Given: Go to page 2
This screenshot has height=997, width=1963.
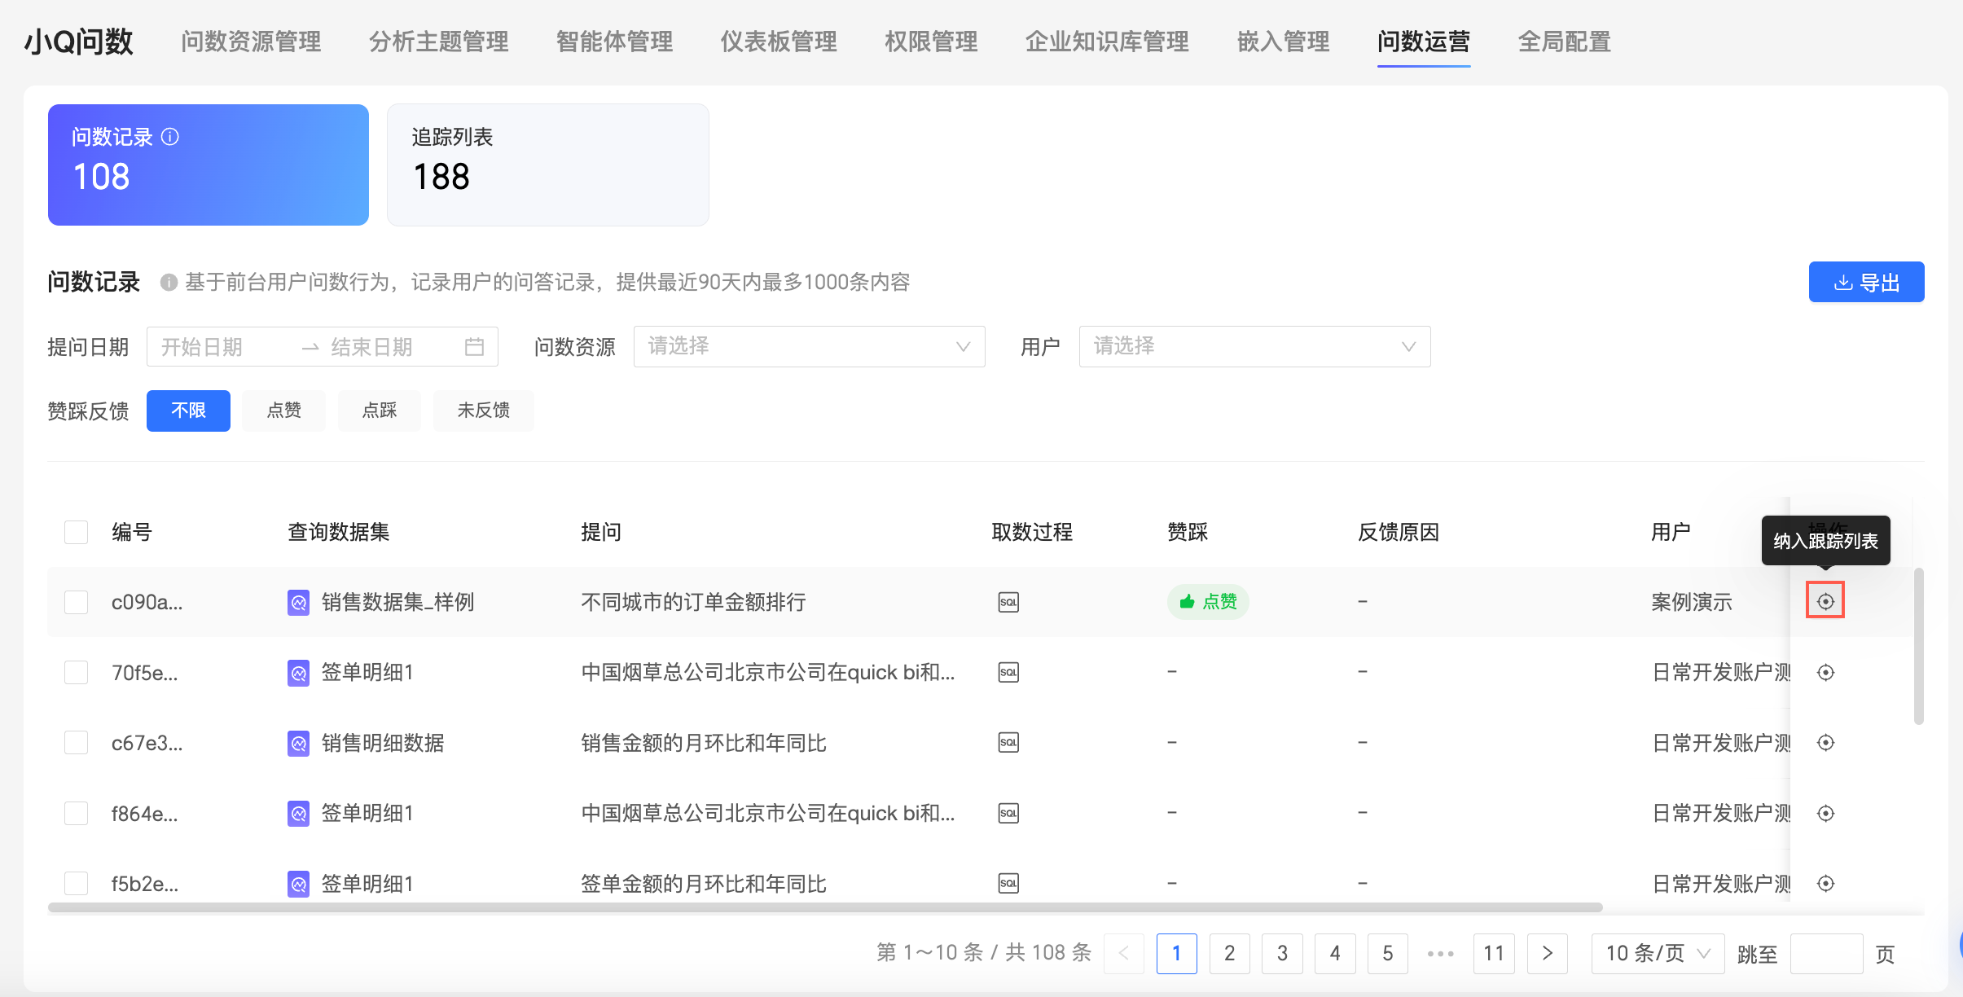Looking at the screenshot, I should (1230, 953).
